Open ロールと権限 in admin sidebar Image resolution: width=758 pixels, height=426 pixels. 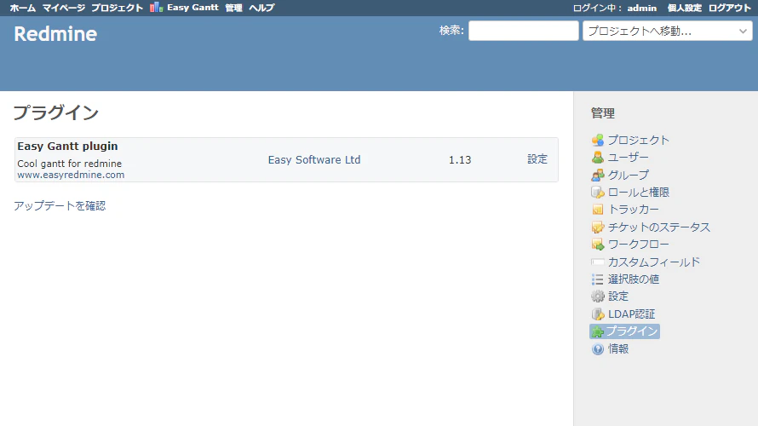639,193
